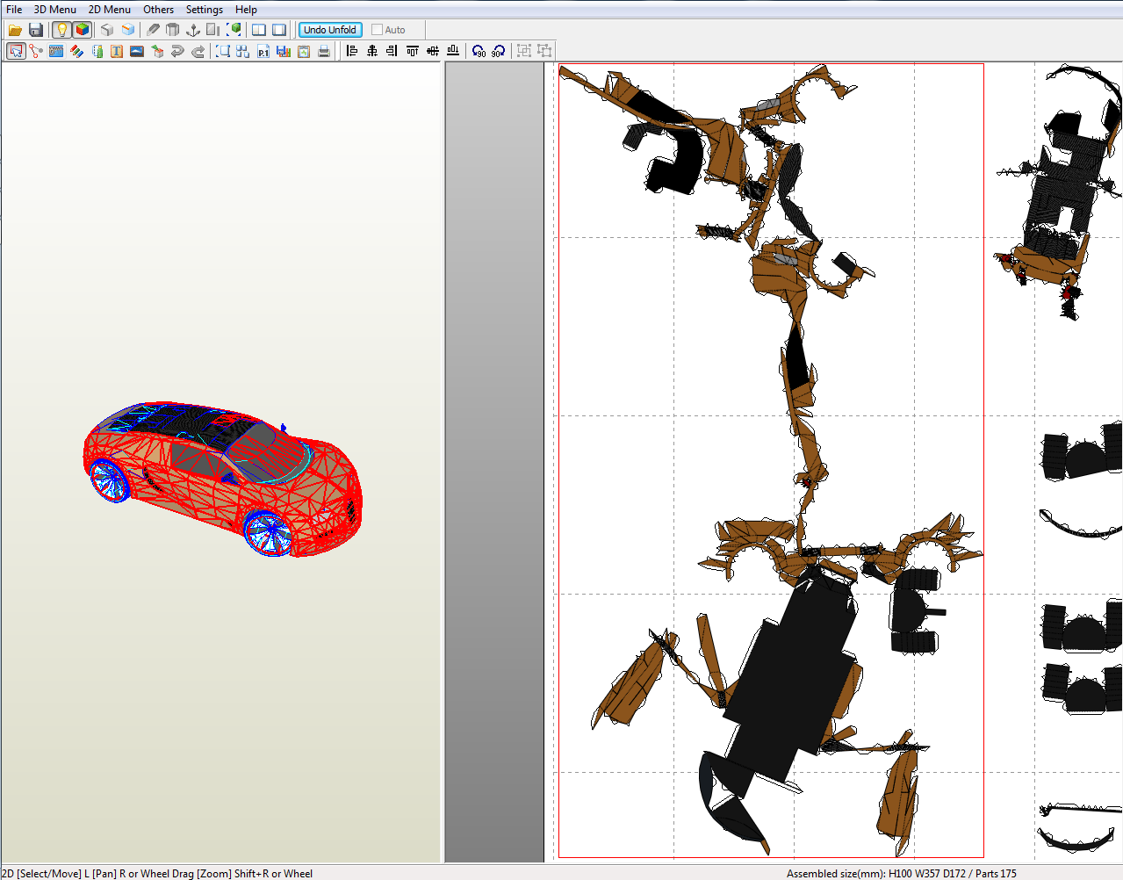Open the texture settings tool
Image resolution: width=1123 pixels, height=880 pixels.
[56, 50]
